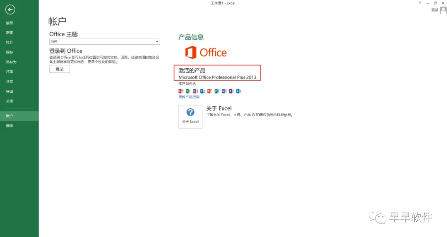Click the user avatar icon at top right

[x=443, y=10]
